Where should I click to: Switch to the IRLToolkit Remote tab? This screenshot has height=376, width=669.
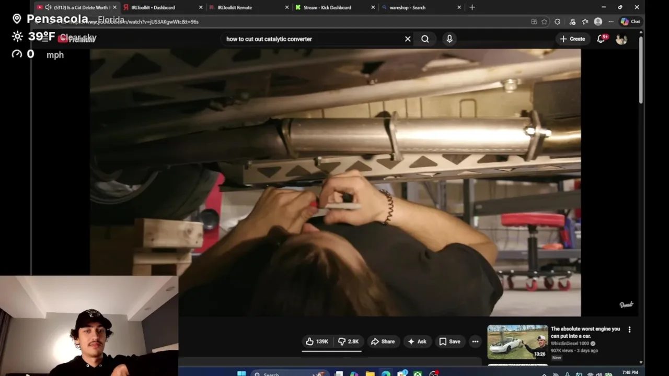(249, 7)
